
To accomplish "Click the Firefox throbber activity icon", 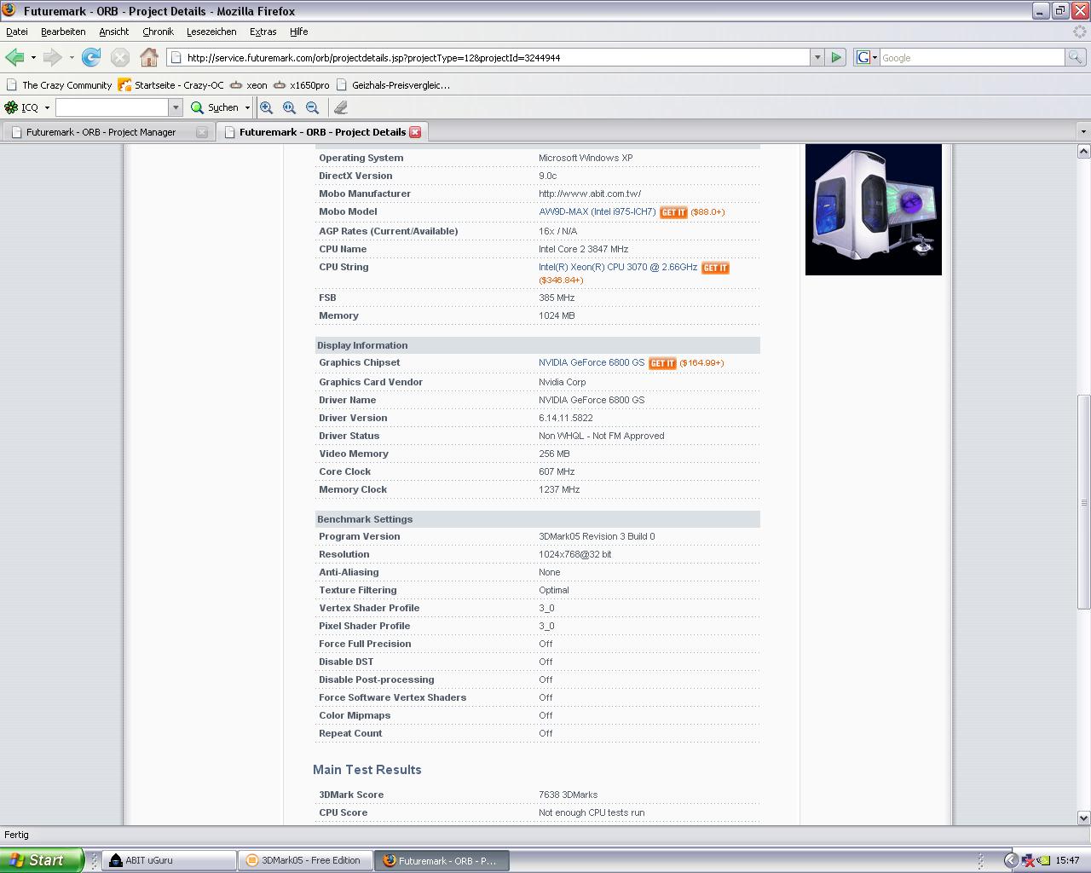I will [1079, 32].
